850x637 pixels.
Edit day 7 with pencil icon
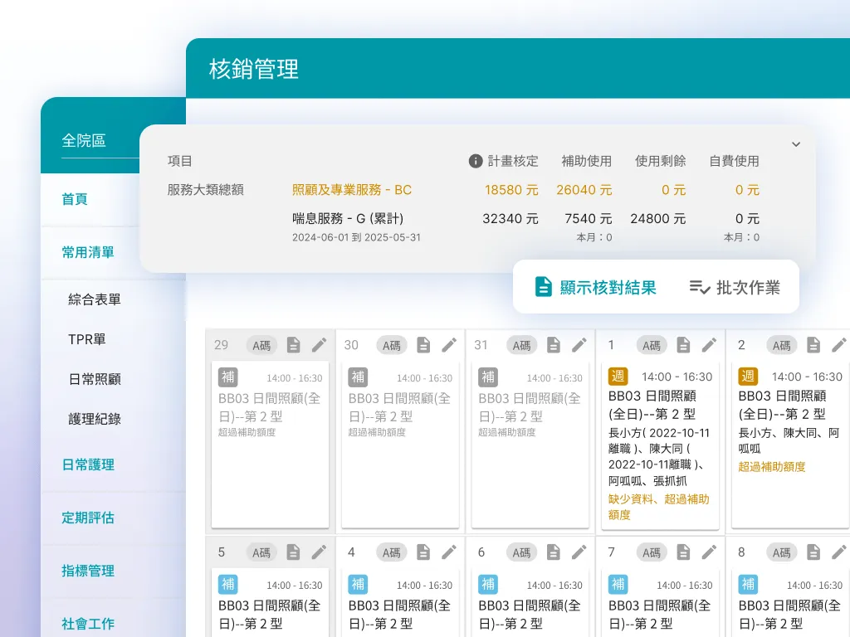pos(710,552)
